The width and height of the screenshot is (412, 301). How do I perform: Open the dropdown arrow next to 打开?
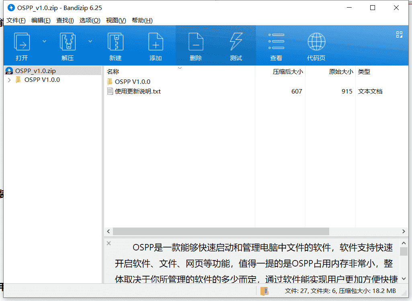(x=44, y=41)
